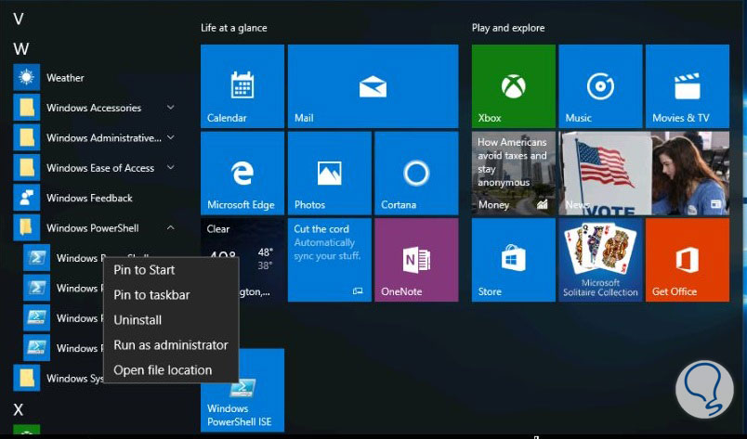Open the Xbox tile
This screenshot has width=747, height=439.
coord(514,86)
